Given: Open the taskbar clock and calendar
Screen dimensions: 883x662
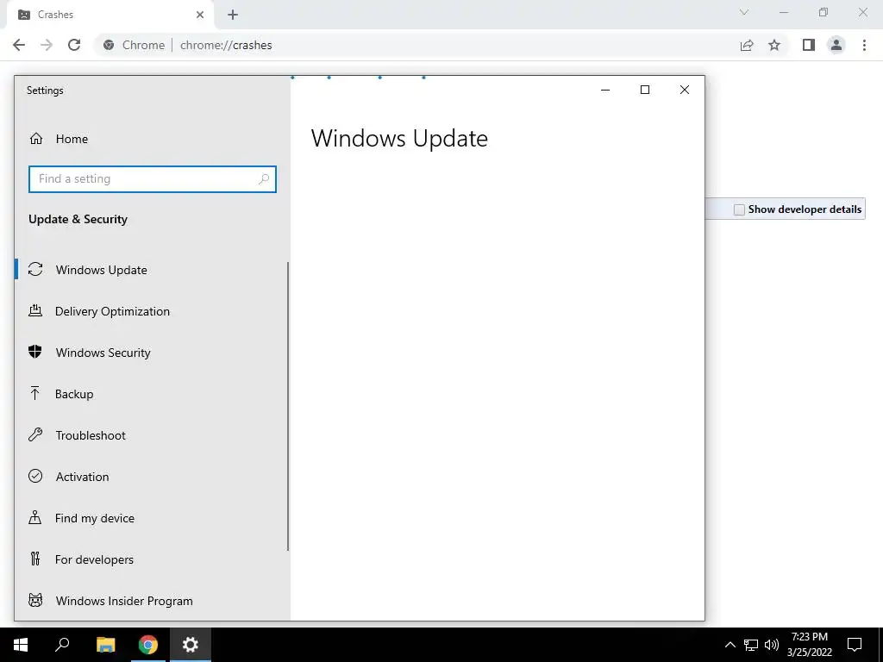Looking at the screenshot, I should [x=809, y=645].
